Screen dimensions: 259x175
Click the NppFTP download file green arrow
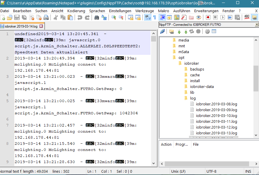[x=179, y=31]
